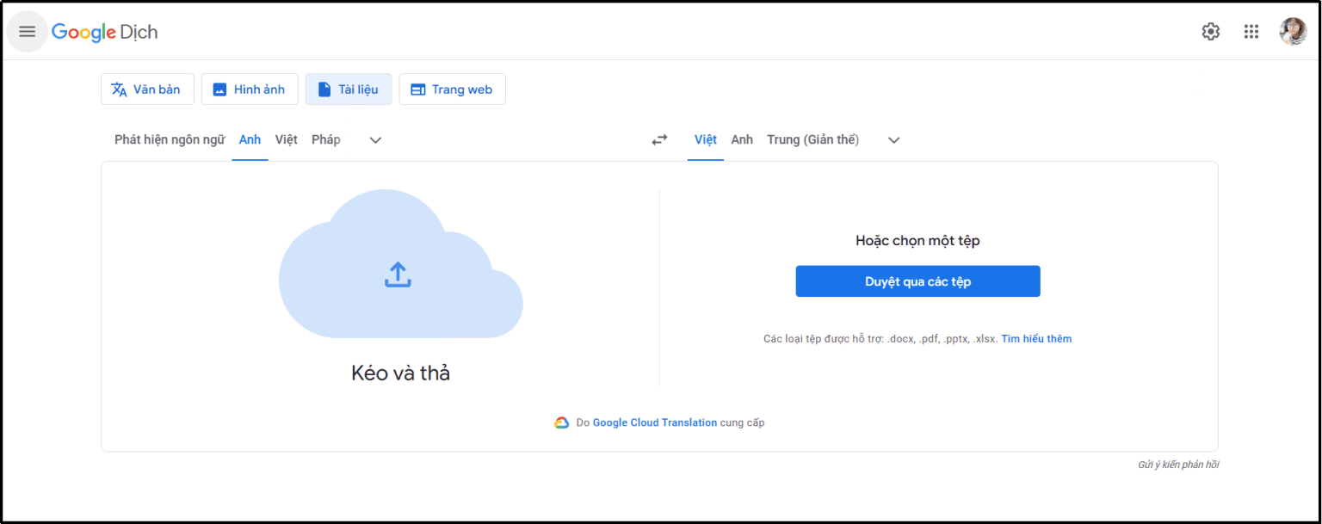Click the Trang web website translation icon
The height and width of the screenshot is (524, 1322).
coord(418,89)
